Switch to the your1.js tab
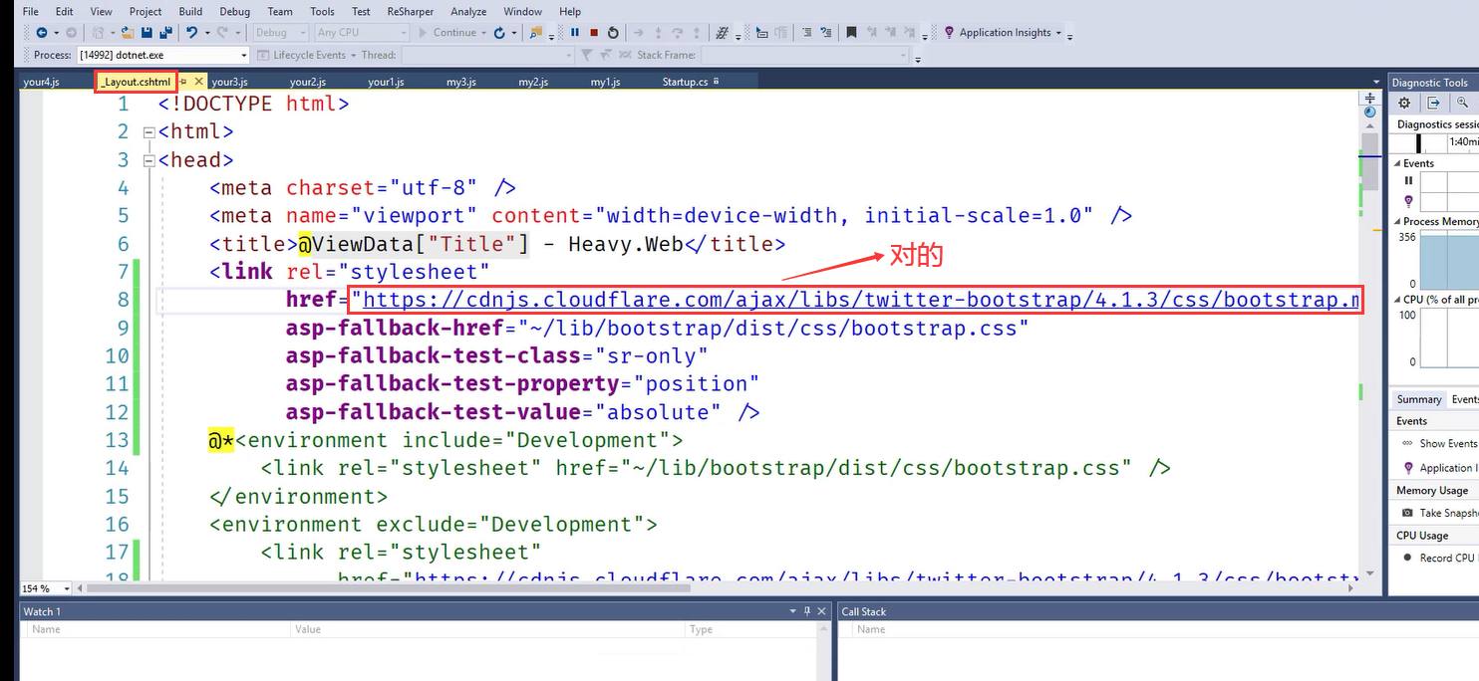The height and width of the screenshot is (681, 1479). pos(386,82)
